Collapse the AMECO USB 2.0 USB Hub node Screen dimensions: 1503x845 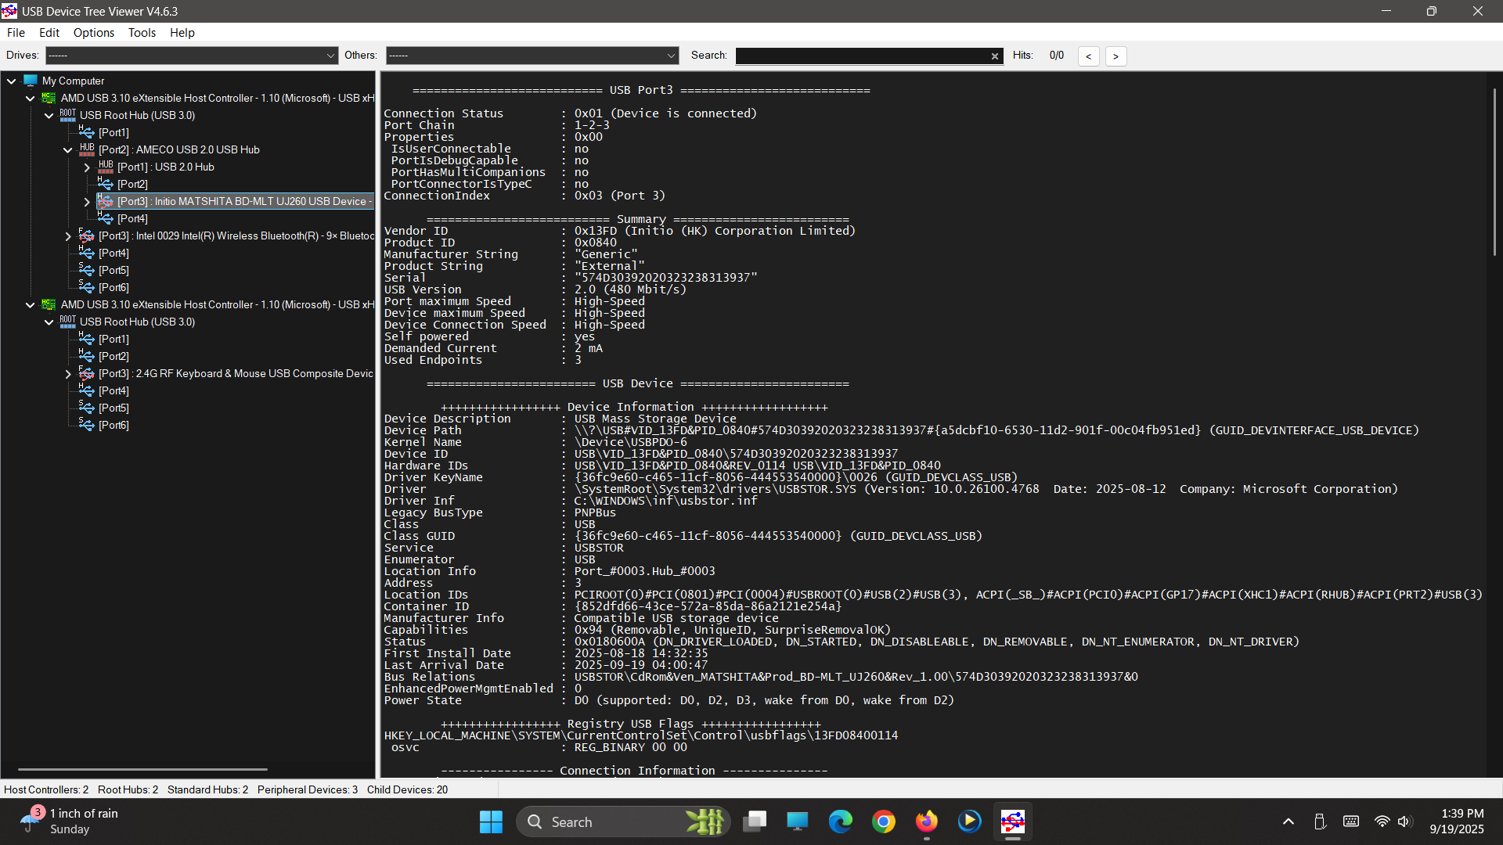pos(68,149)
